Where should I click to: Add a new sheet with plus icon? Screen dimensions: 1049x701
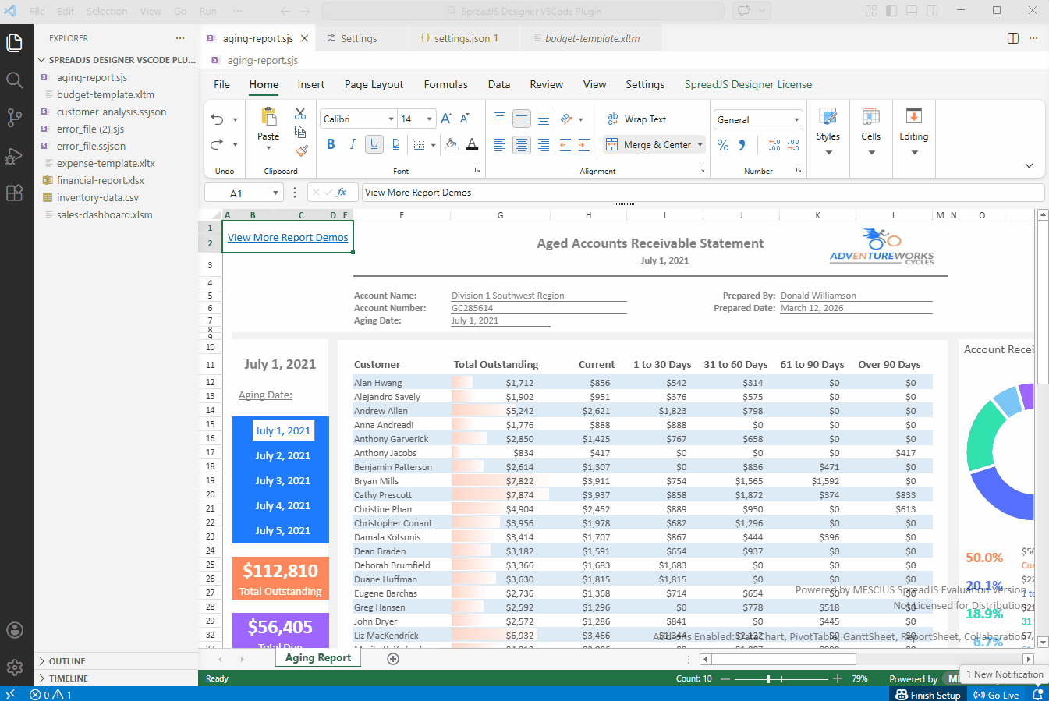(x=393, y=659)
